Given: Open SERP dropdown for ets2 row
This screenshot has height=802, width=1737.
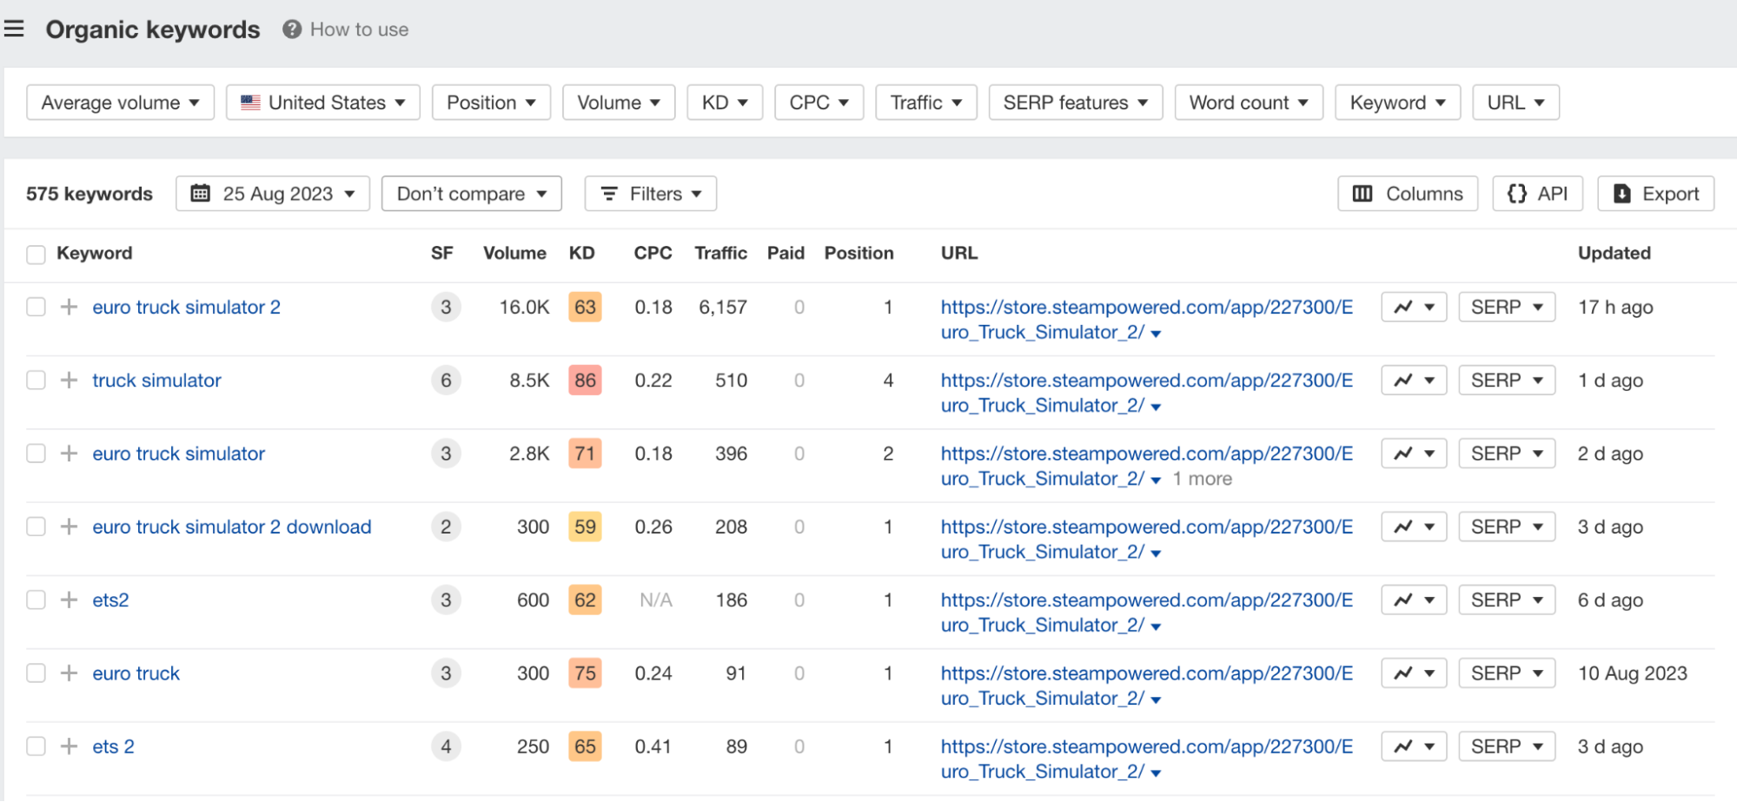Looking at the screenshot, I should [1507, 600].
